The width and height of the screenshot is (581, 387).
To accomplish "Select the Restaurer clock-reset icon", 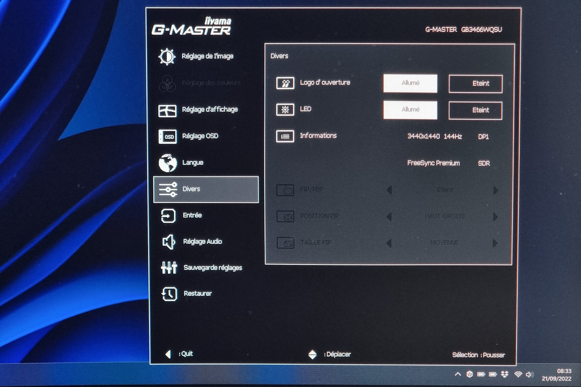I will pos(169,294).
